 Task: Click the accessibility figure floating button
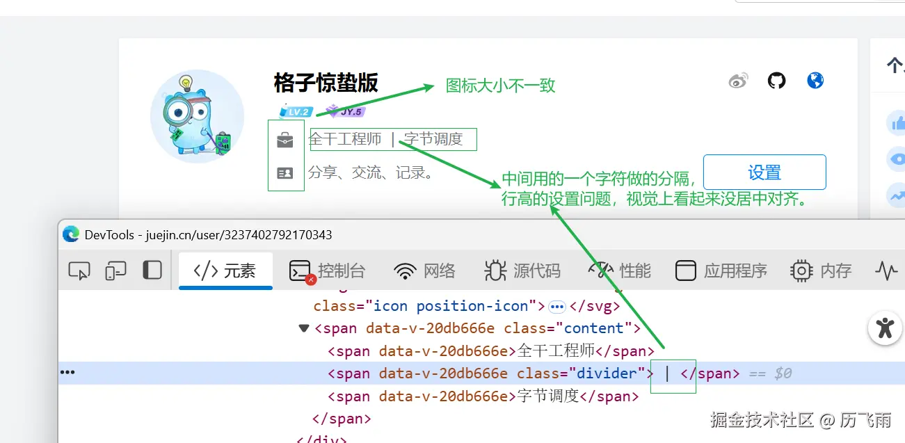click(885, 327)
